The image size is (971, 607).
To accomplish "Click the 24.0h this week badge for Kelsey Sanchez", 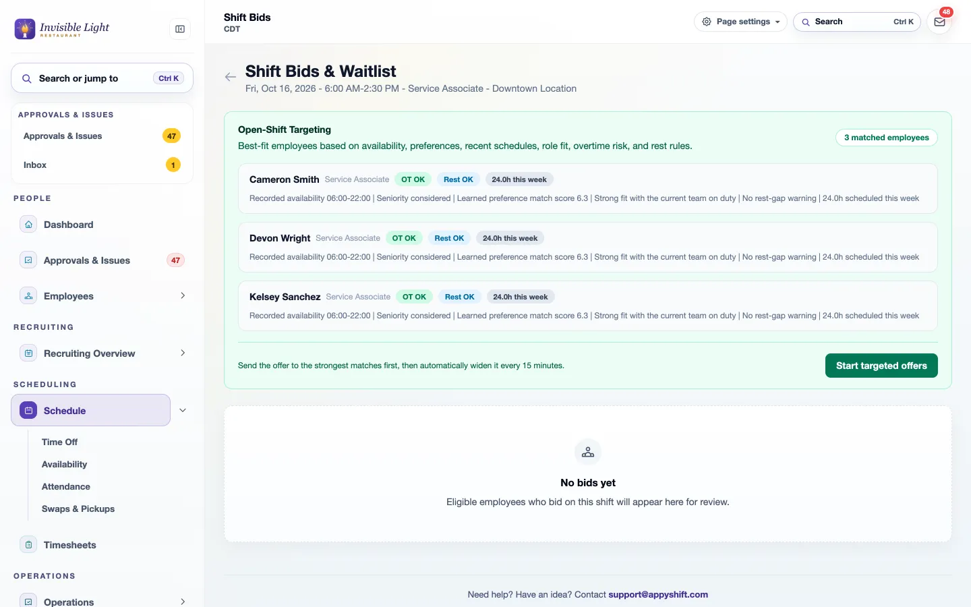I will click(521, 297).
